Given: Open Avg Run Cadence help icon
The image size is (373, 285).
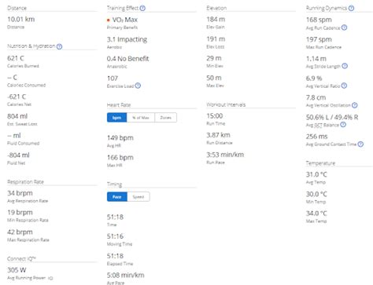Looking at the screenshot, I should (x=345, y=27).
